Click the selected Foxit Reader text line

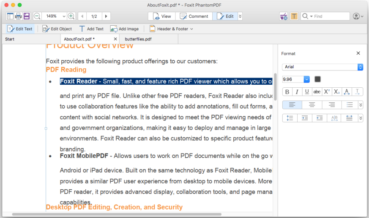[x=166, y=81]
